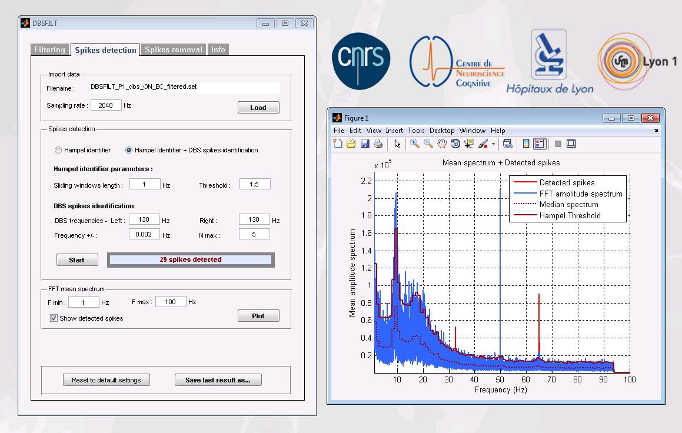Image resolution: width=682 pixels, height=433 pixels.
Task: Open the Brush tool dropdown arrow
Action: click(x=493, y=144)
